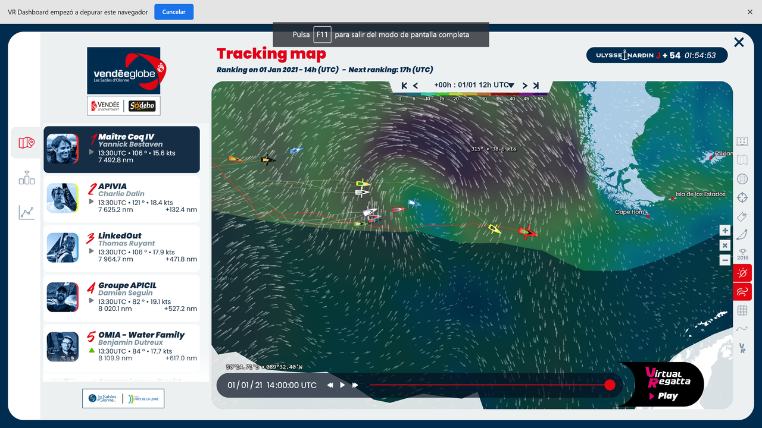Click the red leading boat marker
The image size is (762, 428).
(527, 232)
